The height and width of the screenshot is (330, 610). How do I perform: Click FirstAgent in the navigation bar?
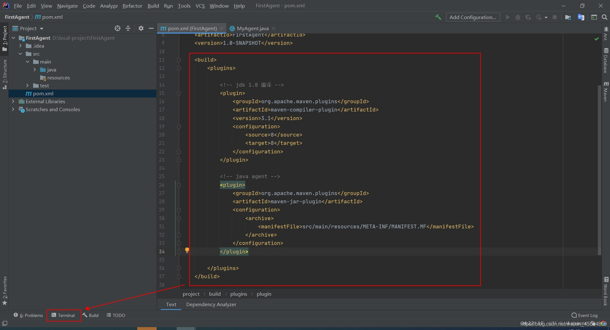(17, 17)
